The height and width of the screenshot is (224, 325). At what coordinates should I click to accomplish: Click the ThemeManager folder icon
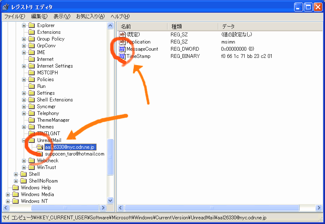[31, 120]
